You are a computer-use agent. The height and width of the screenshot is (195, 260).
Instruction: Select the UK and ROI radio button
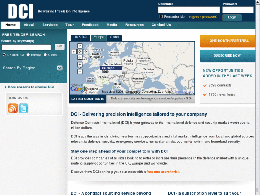[4, 55]
